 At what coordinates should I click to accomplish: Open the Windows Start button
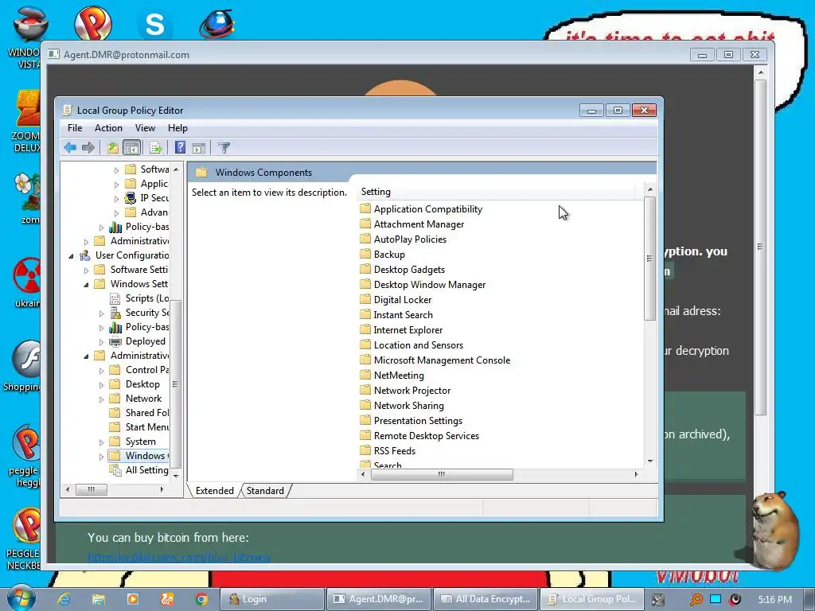[21, 598]
